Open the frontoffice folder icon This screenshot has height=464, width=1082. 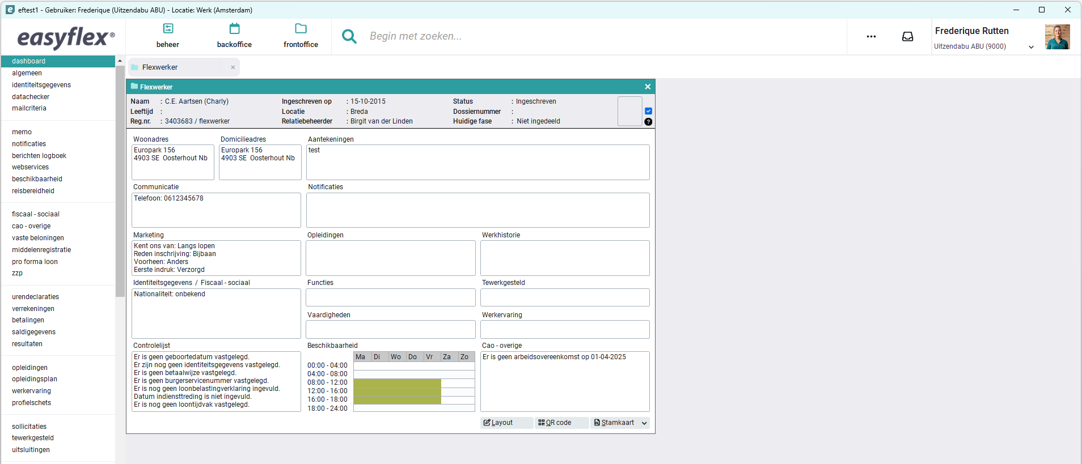point(301,28)
